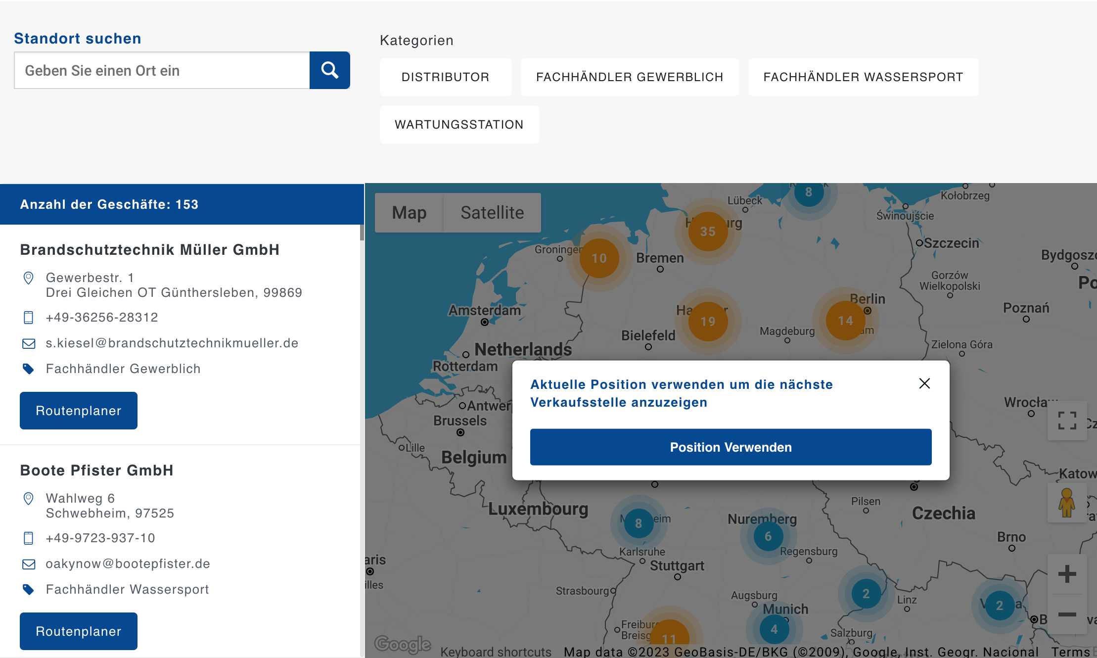Click blue cluster marker 6 near Nuremberg
Viewport: 1097px width, 658px height.
768,536
